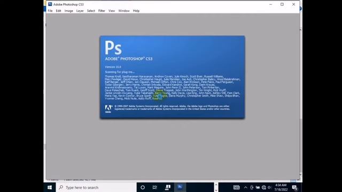Click the Photoshop icon in title bar
The image size is (342, 192).
[50, 4]
